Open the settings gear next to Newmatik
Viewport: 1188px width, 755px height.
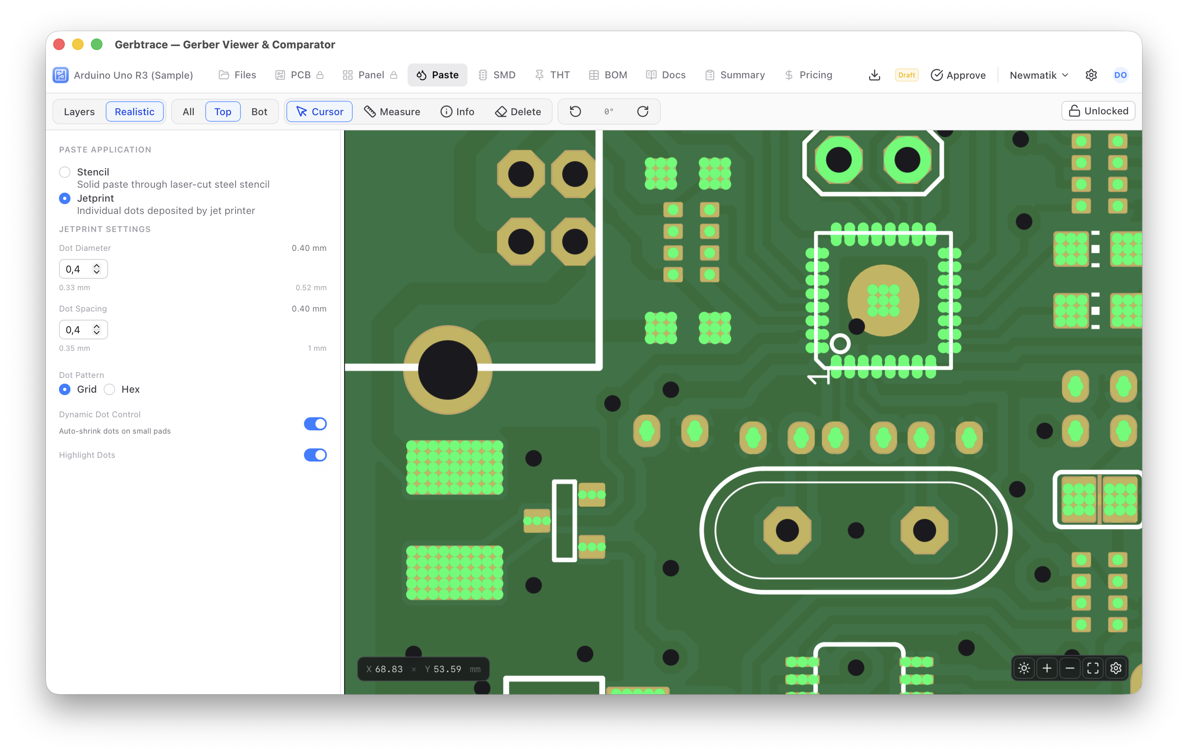click(x=1091, y=75)
